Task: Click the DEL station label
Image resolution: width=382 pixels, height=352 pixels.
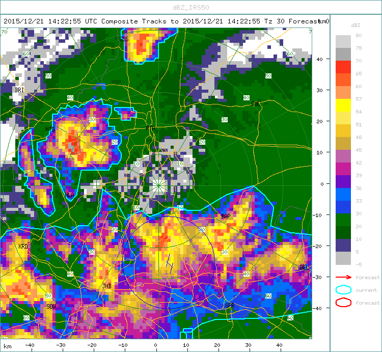Action: coord(304,267)
